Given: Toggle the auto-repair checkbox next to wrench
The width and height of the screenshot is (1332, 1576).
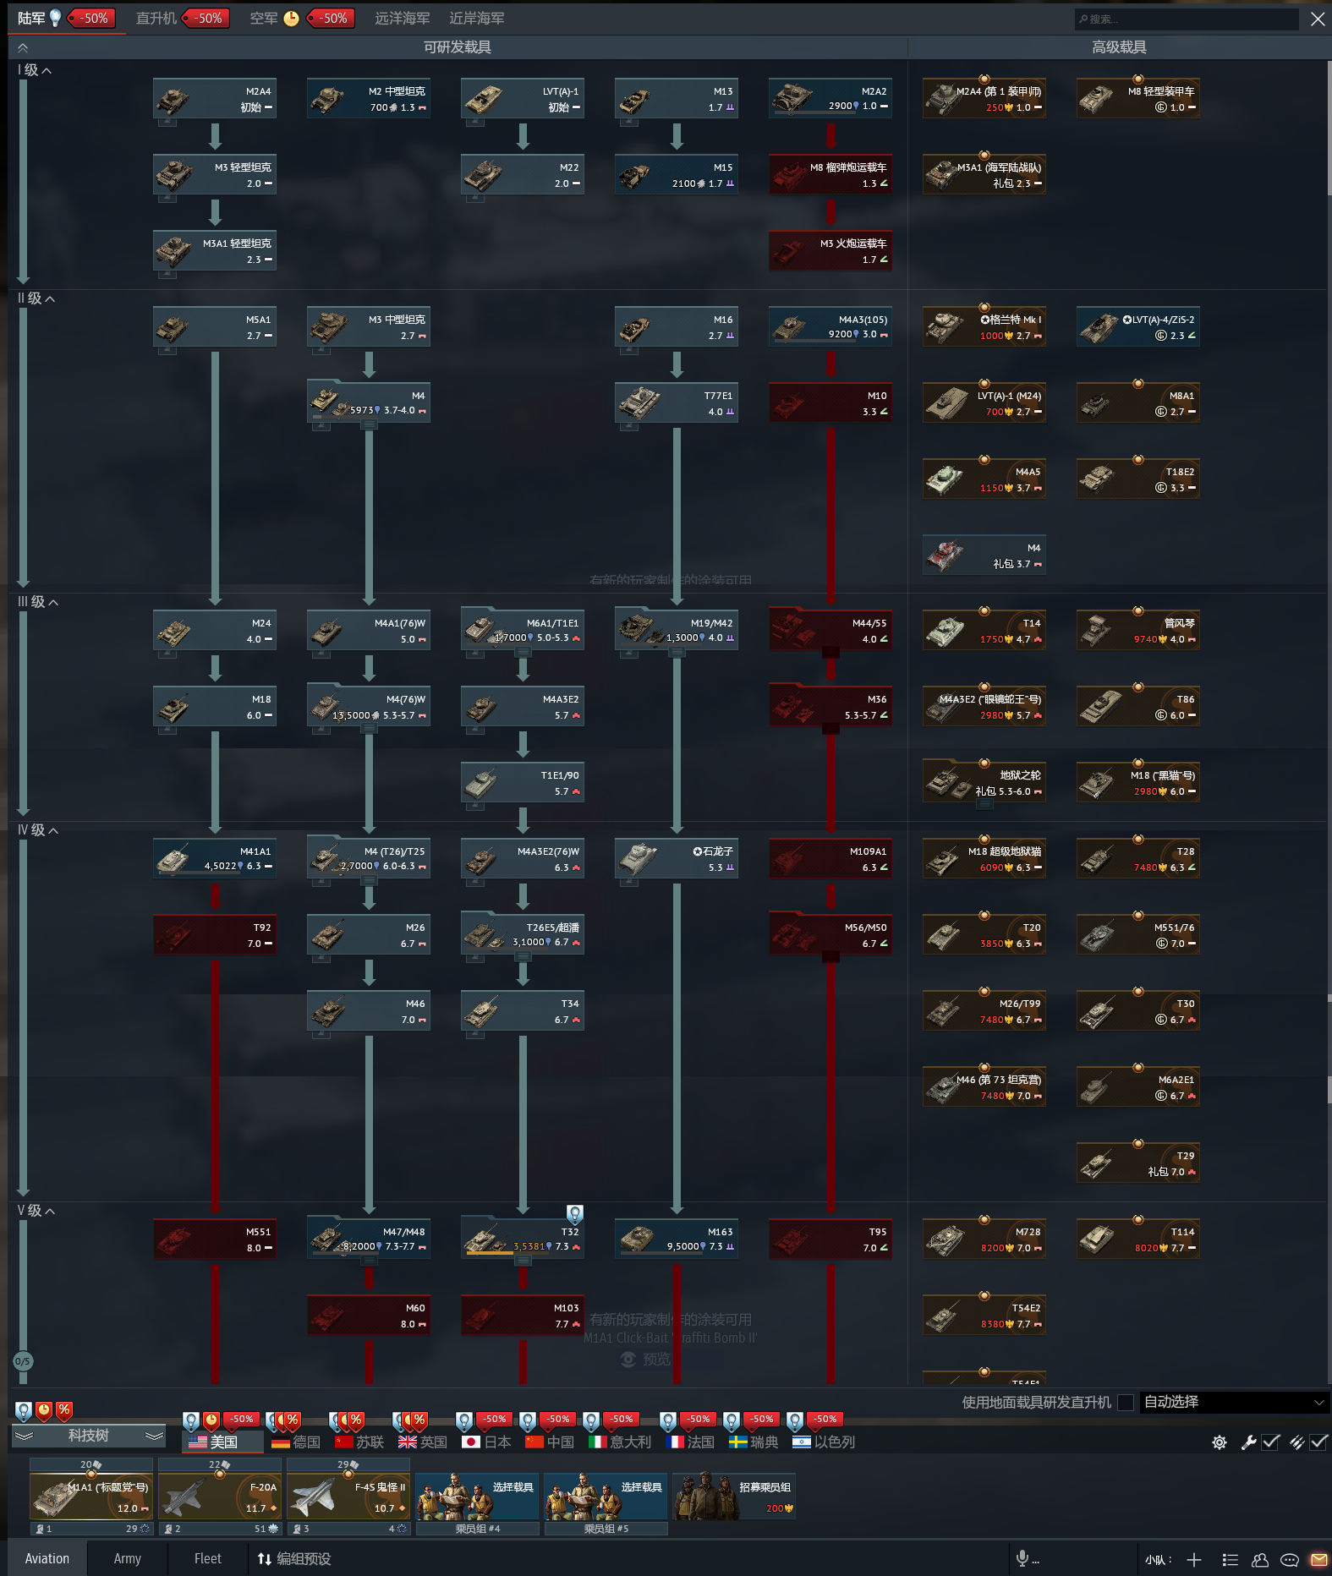Looking at the screenshot, I should click(x=1270, y=1442).
